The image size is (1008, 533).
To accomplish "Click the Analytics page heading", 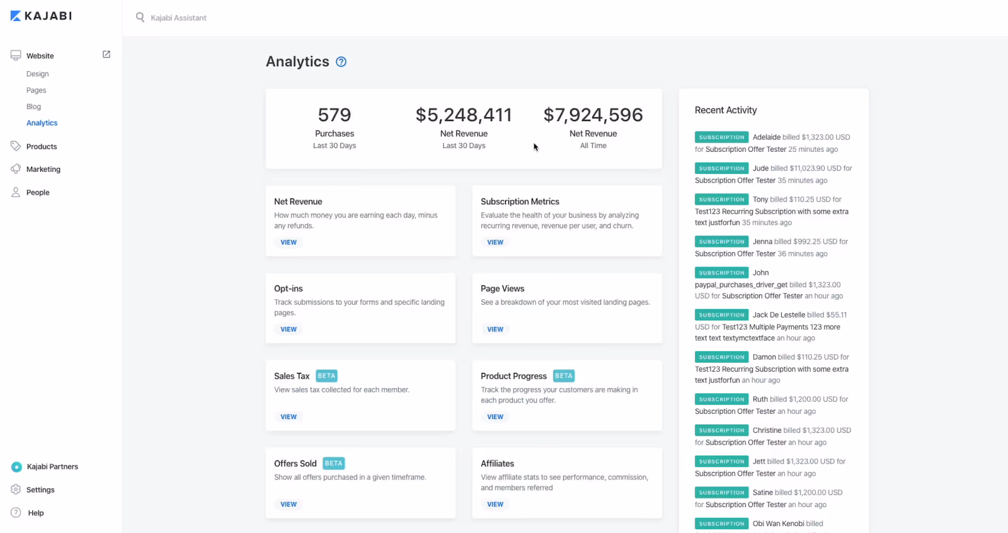I will tap(297, 62).
